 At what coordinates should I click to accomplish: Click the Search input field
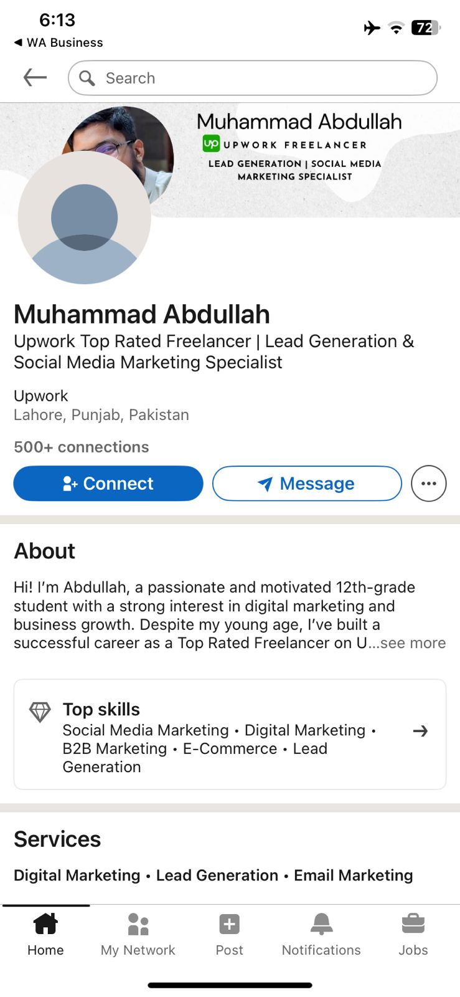coord(261,78)
